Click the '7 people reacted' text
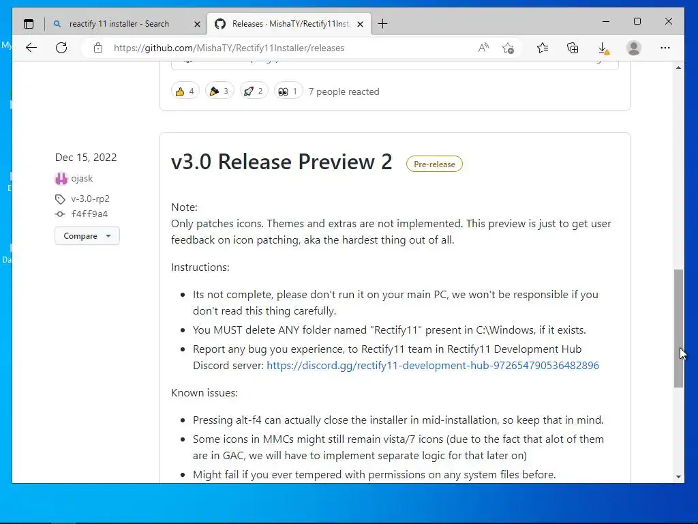The height and width of the screenshot is (524, 698). click(344, 92)
